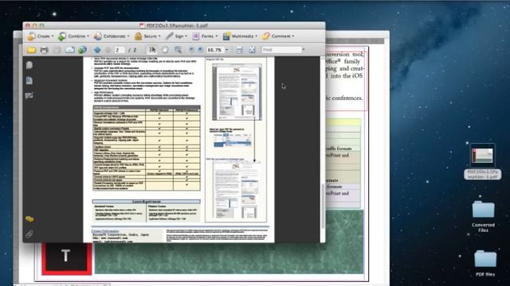Open the Combine task menu
Screen dimensions: 510x286
tap(73, 36)
